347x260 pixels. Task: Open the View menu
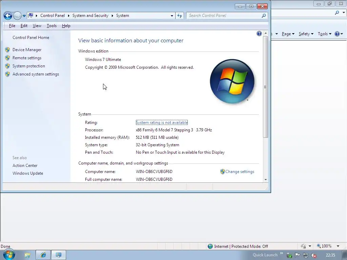point(37,26)
